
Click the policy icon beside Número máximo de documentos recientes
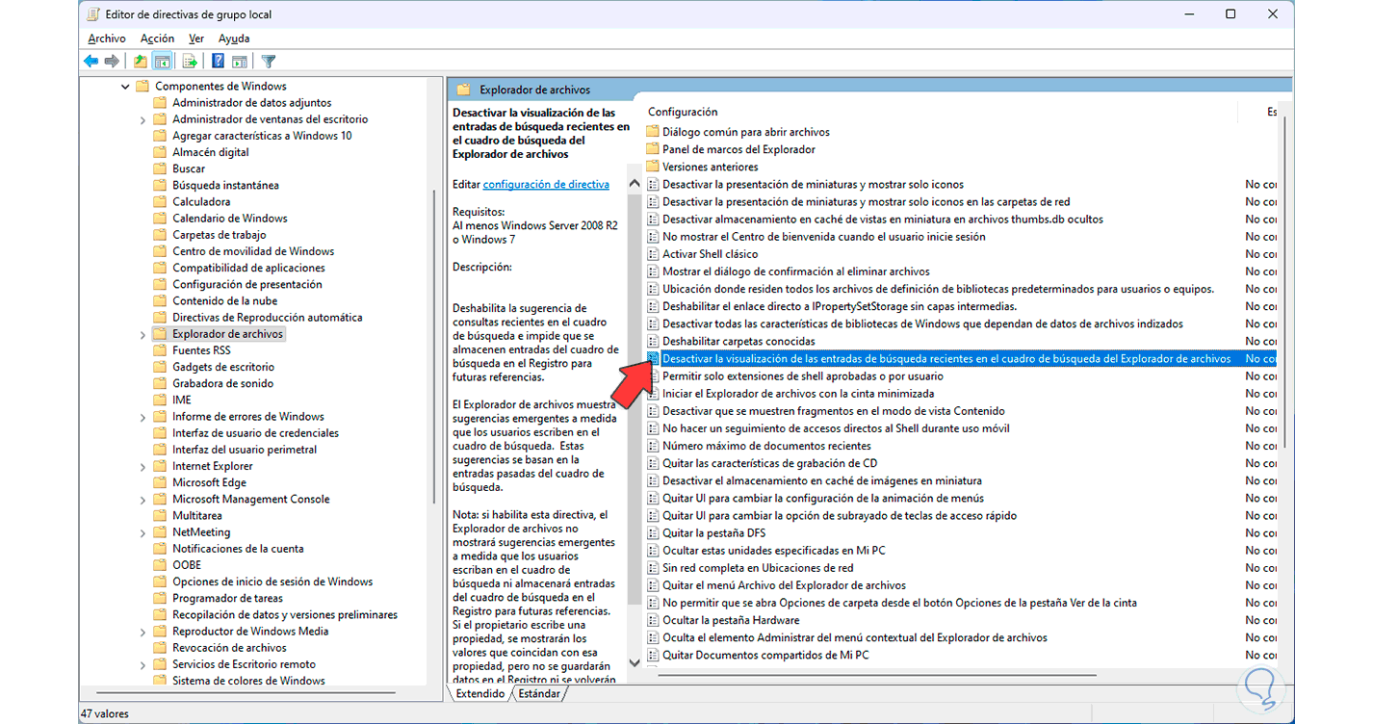[x=653, y=446]
